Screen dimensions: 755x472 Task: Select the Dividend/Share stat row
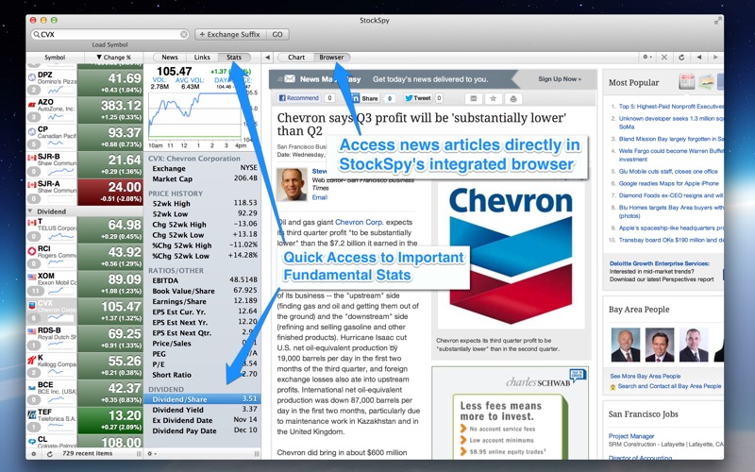[x=203, y=399]
